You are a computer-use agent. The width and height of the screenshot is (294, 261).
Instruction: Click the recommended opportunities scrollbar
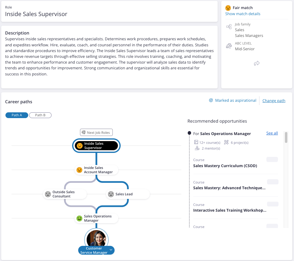point(286,138)
